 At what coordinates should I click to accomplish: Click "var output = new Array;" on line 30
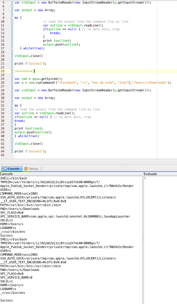click(x=35, y=98)
